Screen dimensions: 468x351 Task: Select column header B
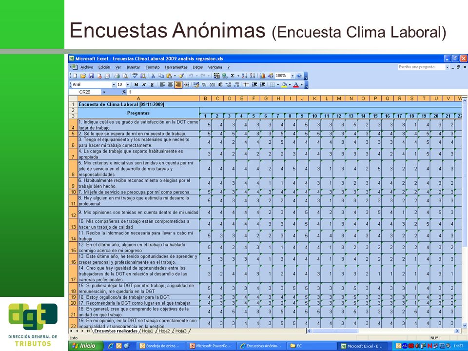click(x=205, y=98)
